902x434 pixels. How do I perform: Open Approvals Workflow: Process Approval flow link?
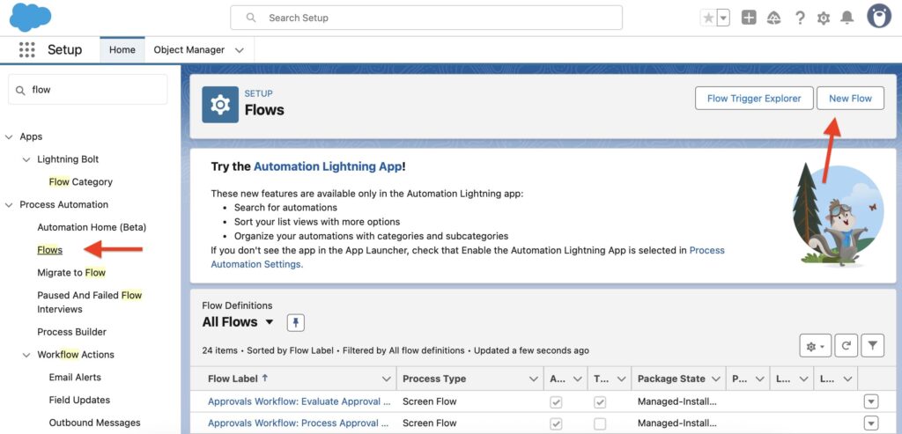tap(299, 423)
